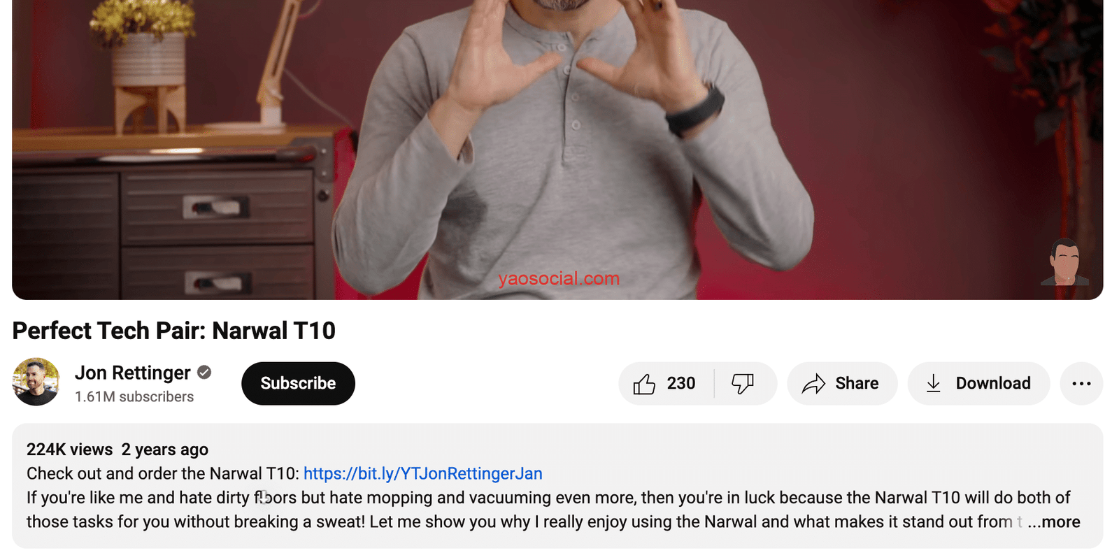Open the Jon Rettinger channel name link
The width and height of the screenshot is (1119, 560).
coord(133,373)
